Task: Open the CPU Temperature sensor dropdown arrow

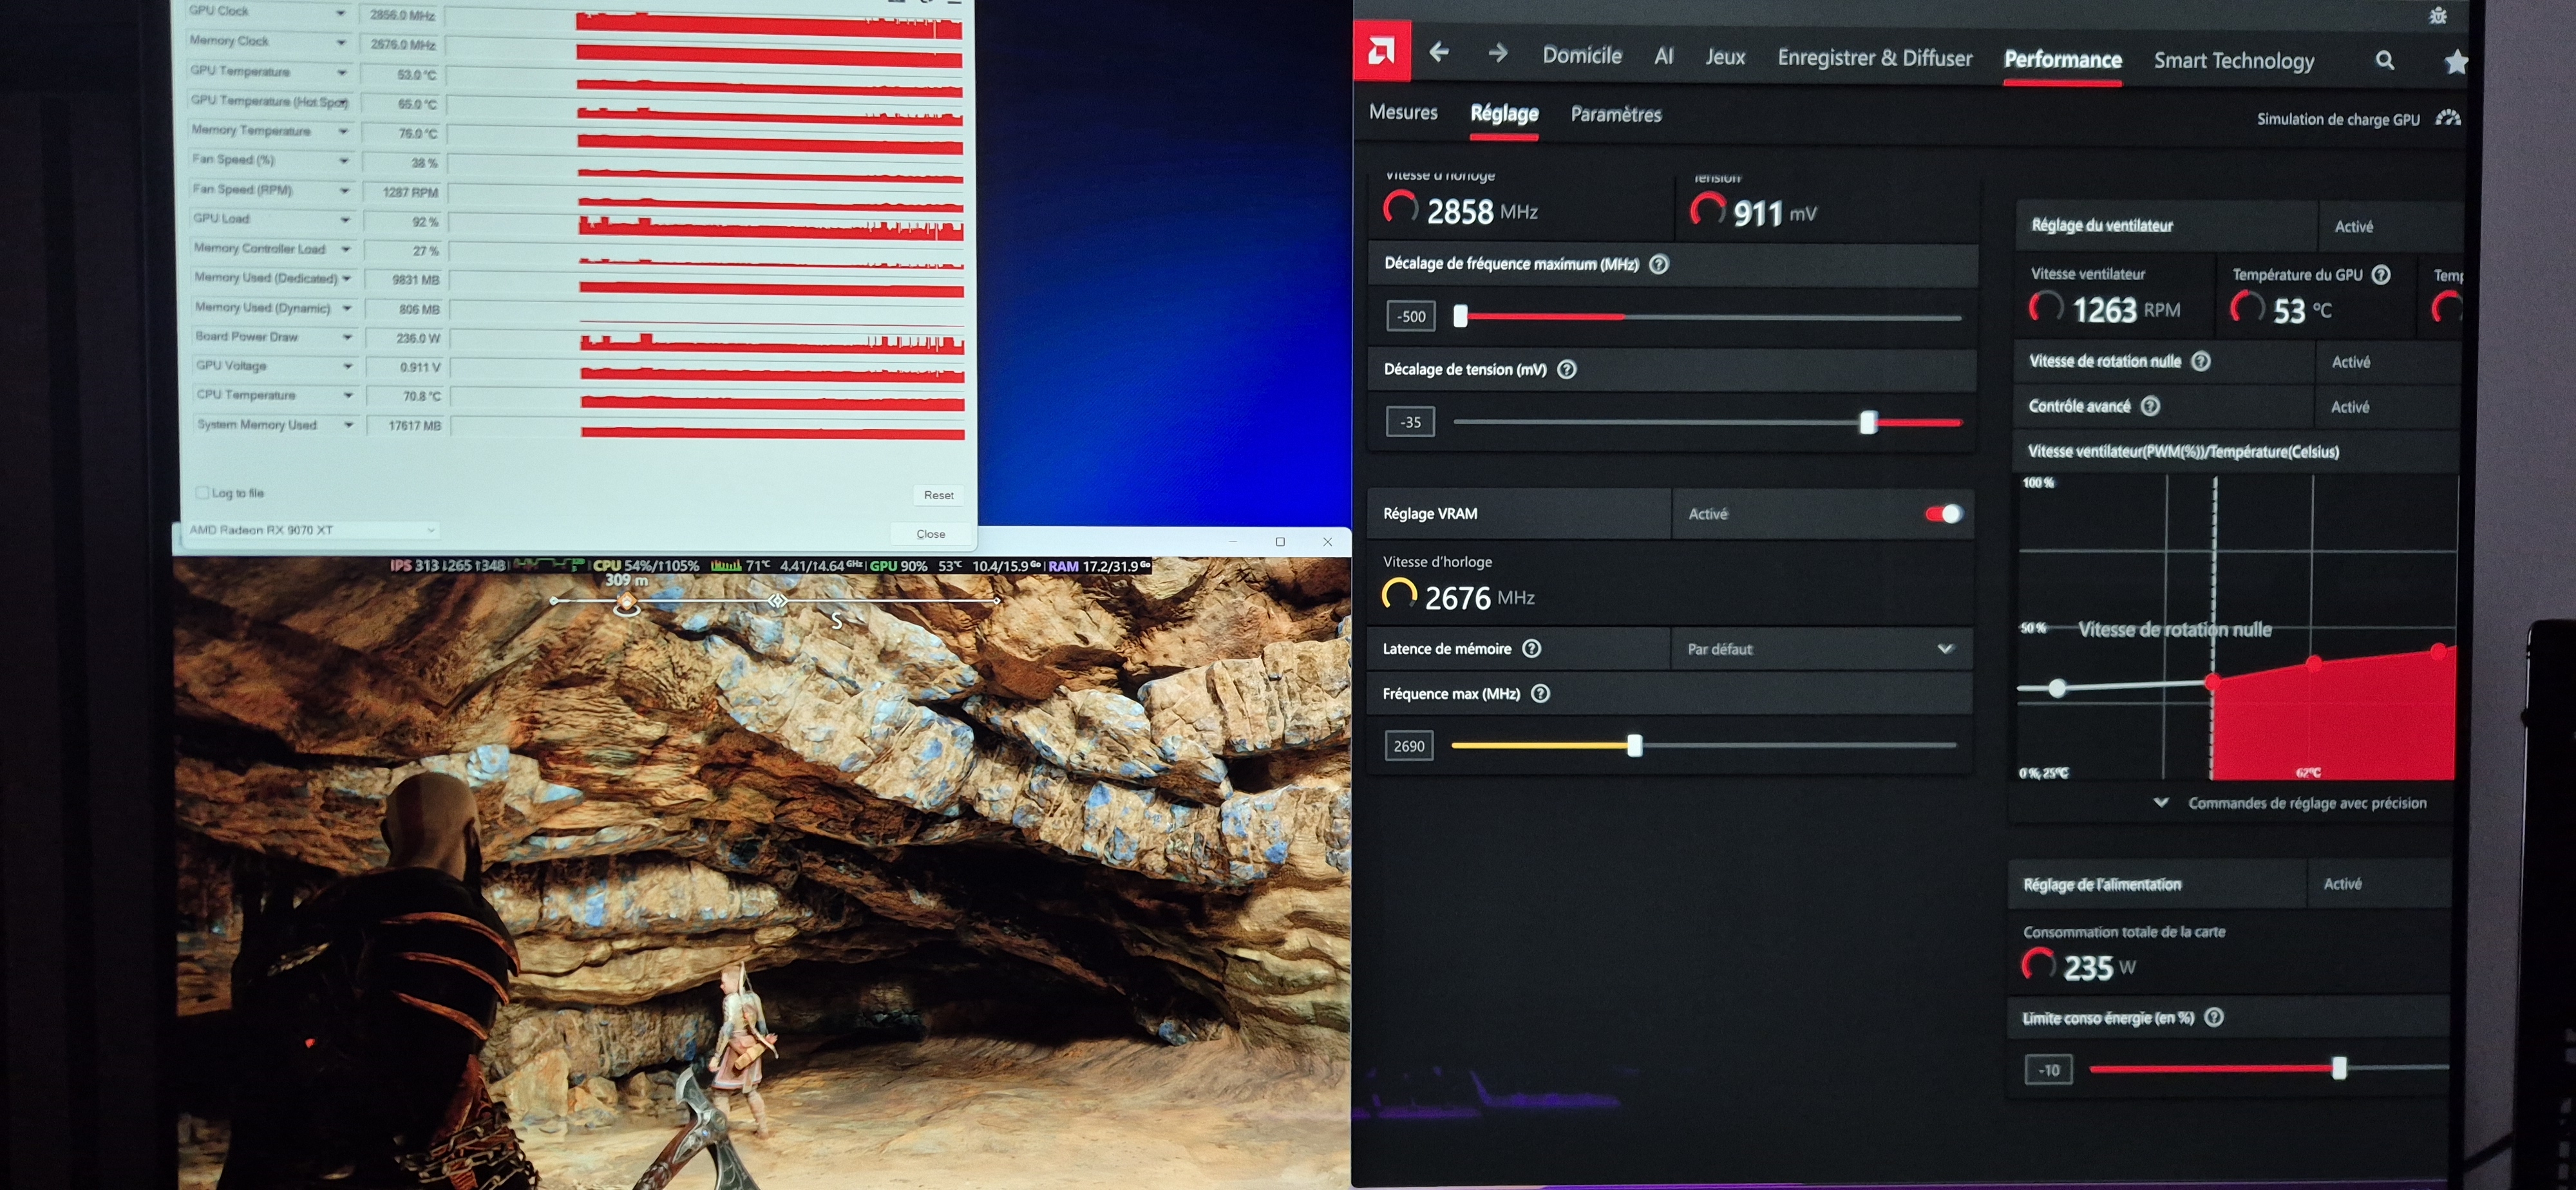Action: tap(349, 395)
